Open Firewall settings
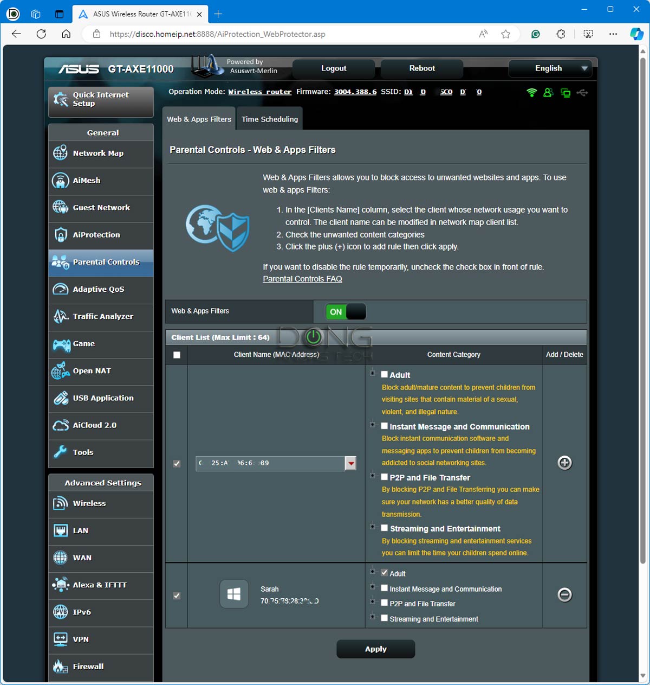650x685 pixels. click(x=101, y=667)
